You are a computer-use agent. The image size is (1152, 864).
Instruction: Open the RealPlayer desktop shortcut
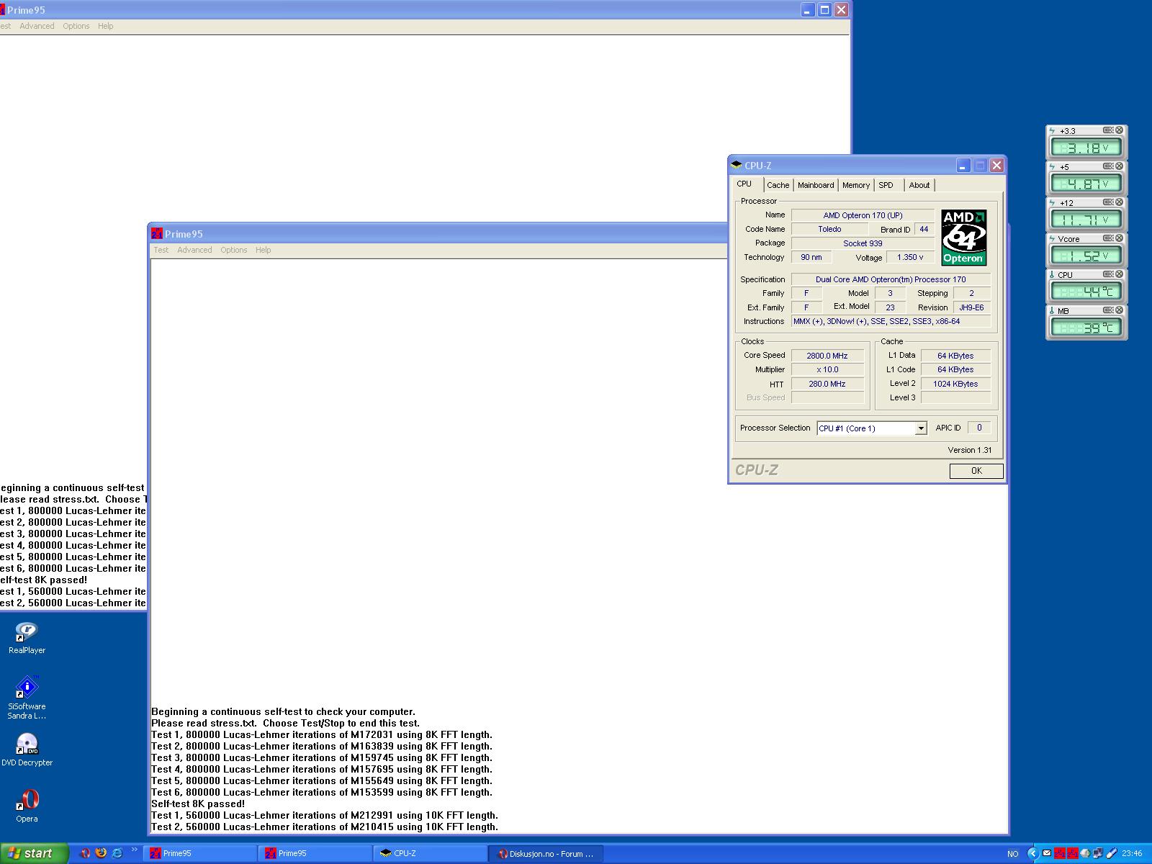coord(27,638)
